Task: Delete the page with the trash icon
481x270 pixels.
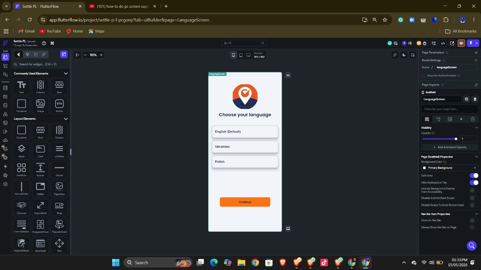Action: tap(475, 99)
